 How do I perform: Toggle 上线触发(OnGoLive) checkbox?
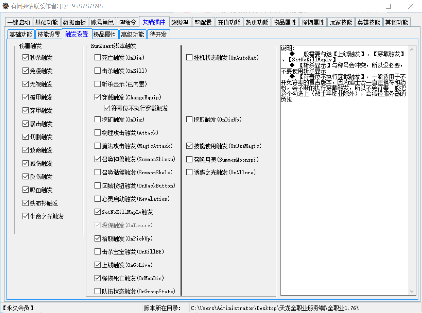tap(124, 265)
